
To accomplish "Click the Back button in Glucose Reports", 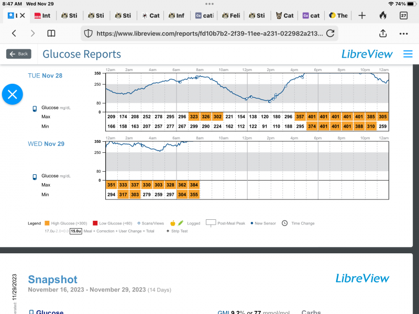I will pyautogui.click(x=19, y=54).
